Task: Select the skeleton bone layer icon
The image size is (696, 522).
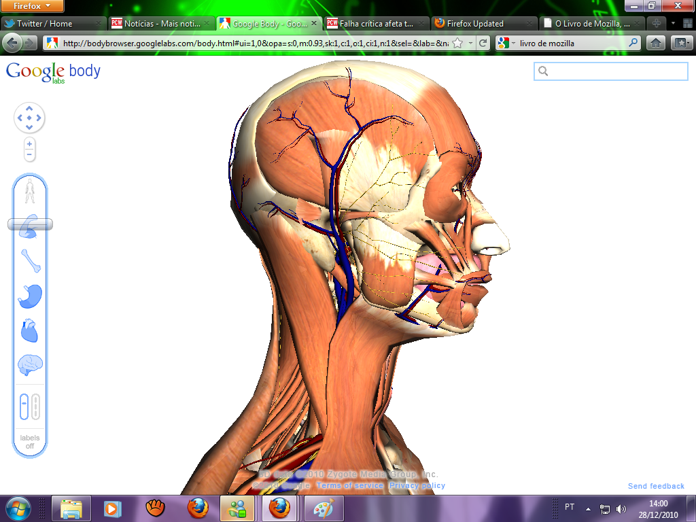Action: pyautogui.click(x=30, y=260)
